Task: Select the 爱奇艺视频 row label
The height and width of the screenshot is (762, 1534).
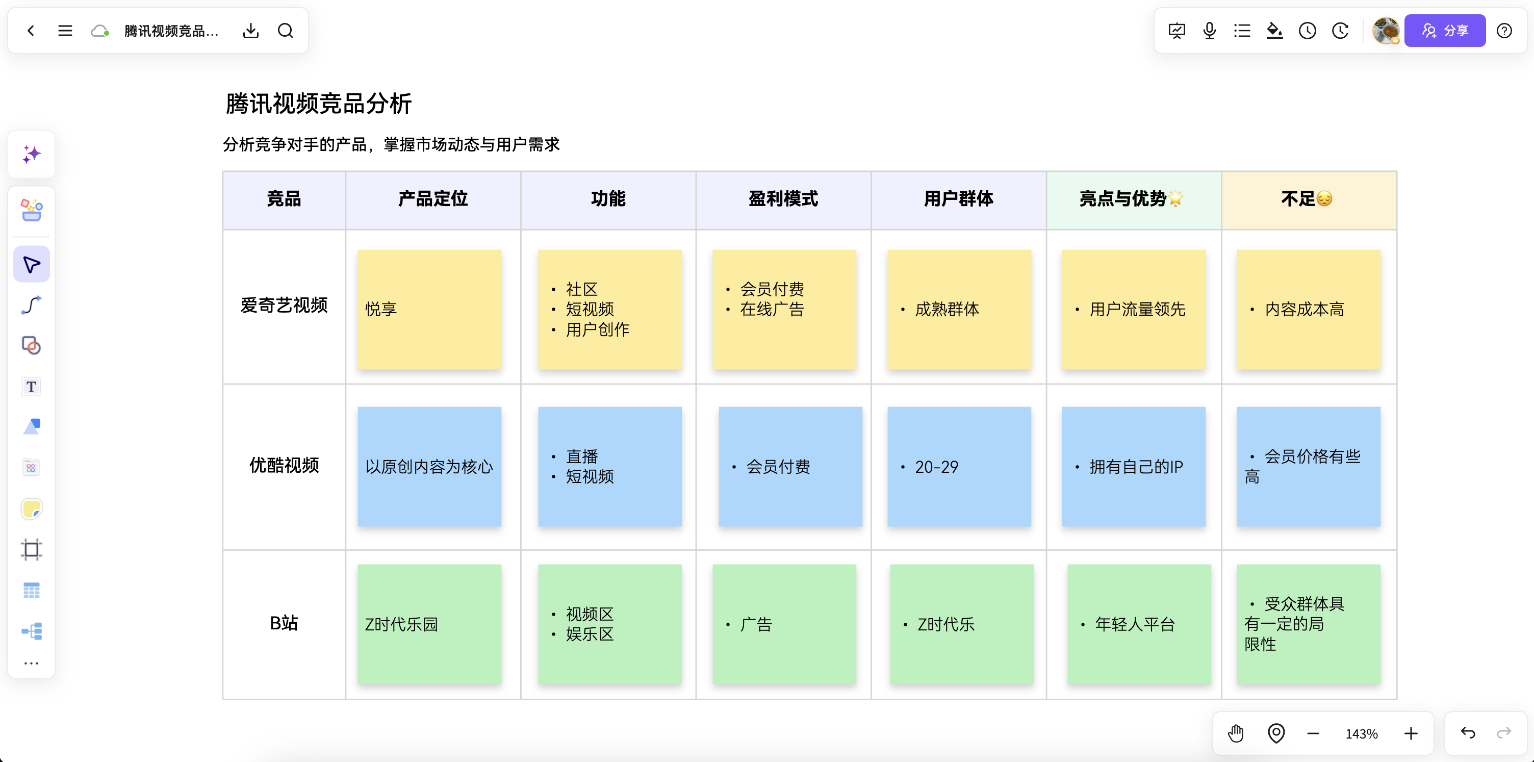Action: pos(284,305)
